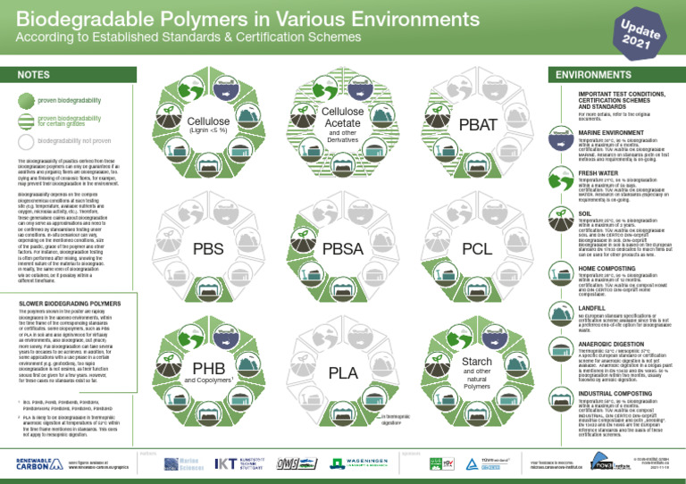Click the striped 'certain grades' legend swatch

click(x=26, y=121)
